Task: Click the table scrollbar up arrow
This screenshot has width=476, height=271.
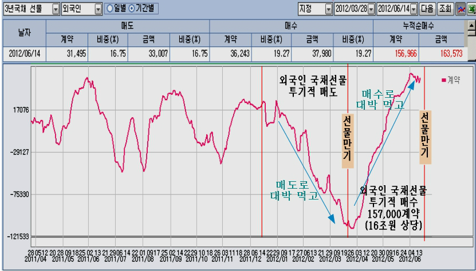Action: pos(471,26)
